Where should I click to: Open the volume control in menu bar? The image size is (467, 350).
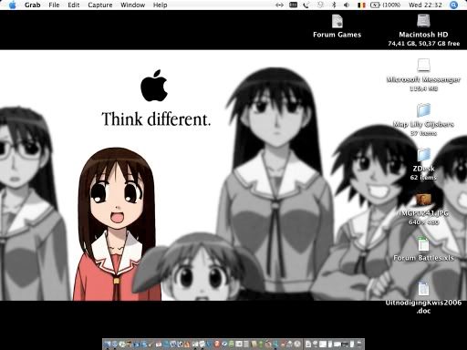[347, 5]
